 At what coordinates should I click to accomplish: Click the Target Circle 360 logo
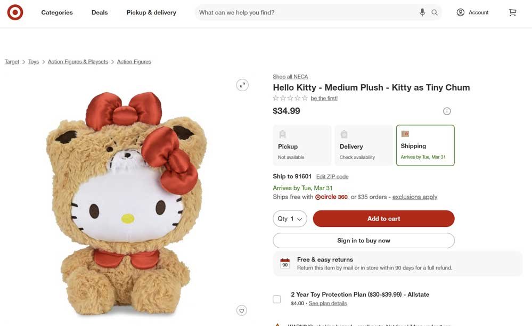click(331, 196)
